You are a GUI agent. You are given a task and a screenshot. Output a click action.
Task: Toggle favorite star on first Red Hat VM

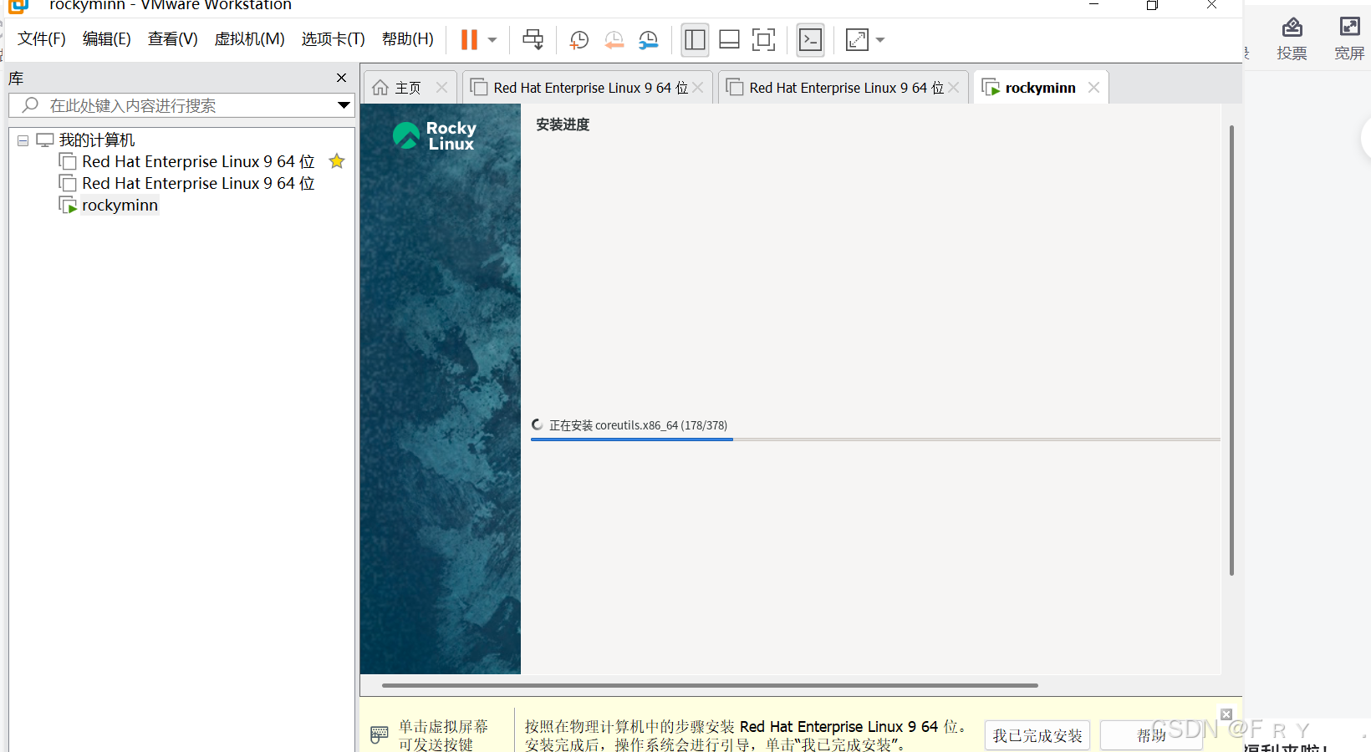337,161
